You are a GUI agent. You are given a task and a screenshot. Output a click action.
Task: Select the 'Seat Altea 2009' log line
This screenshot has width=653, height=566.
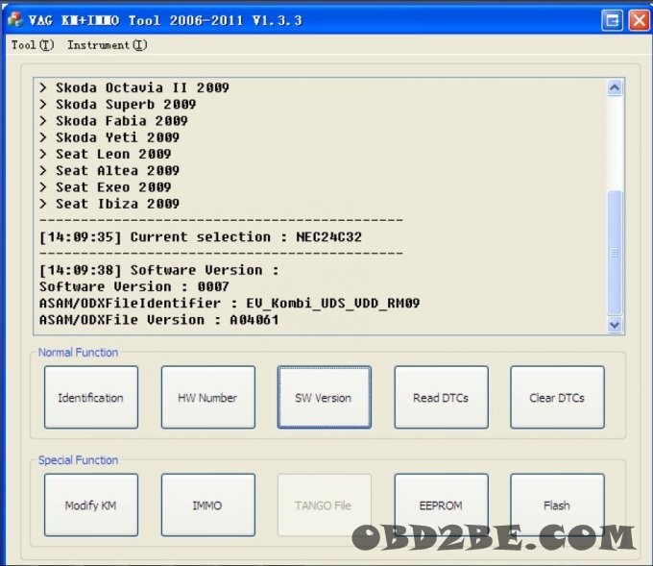tap(109, 170)
